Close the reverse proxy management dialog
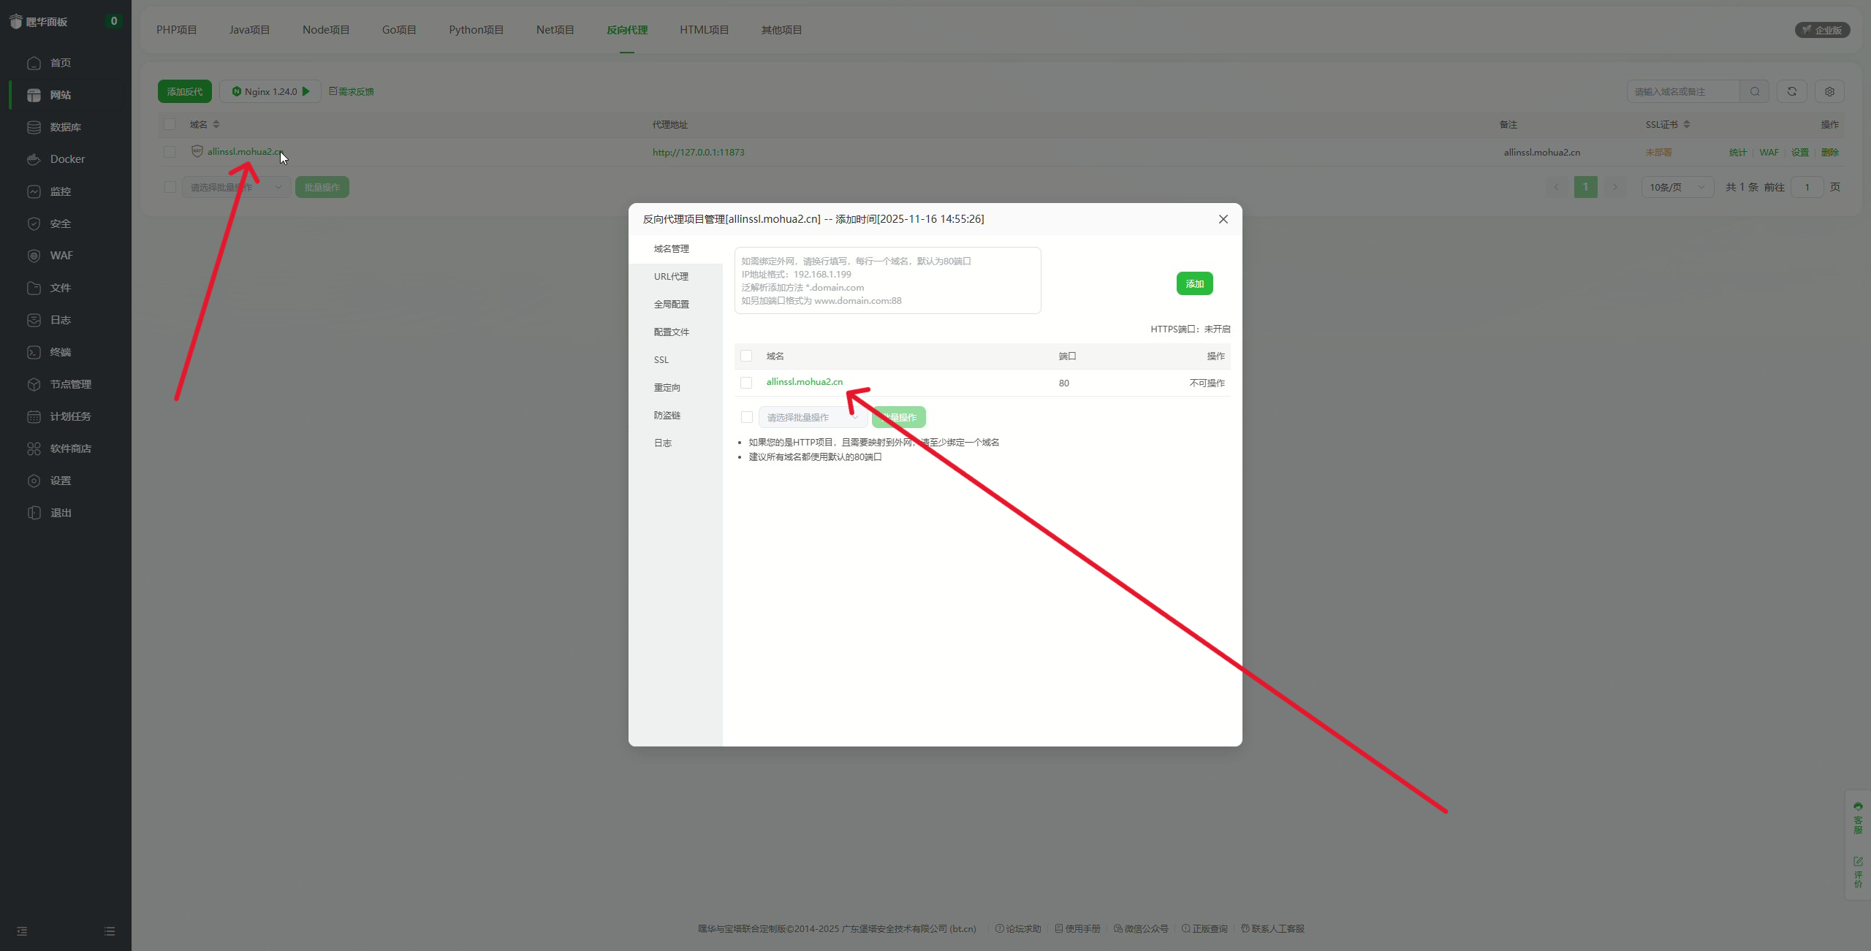1871x951 pixels. [x=1223, y=219]
